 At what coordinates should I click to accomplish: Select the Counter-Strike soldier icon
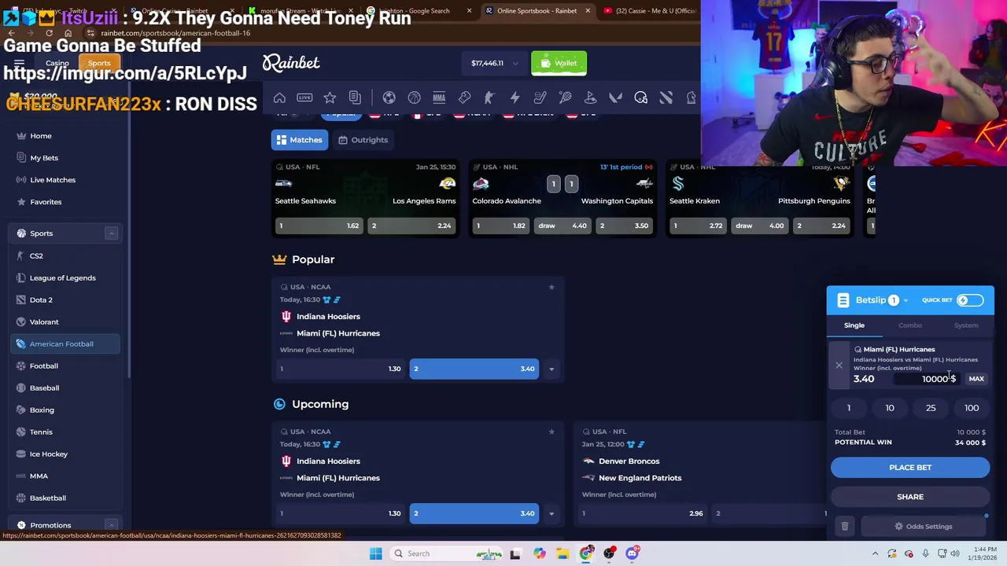click(x=489, y=97)
